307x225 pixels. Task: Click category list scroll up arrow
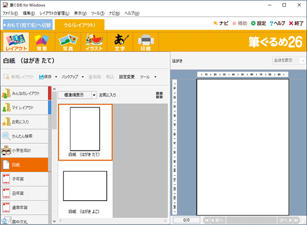pos(55,89)
